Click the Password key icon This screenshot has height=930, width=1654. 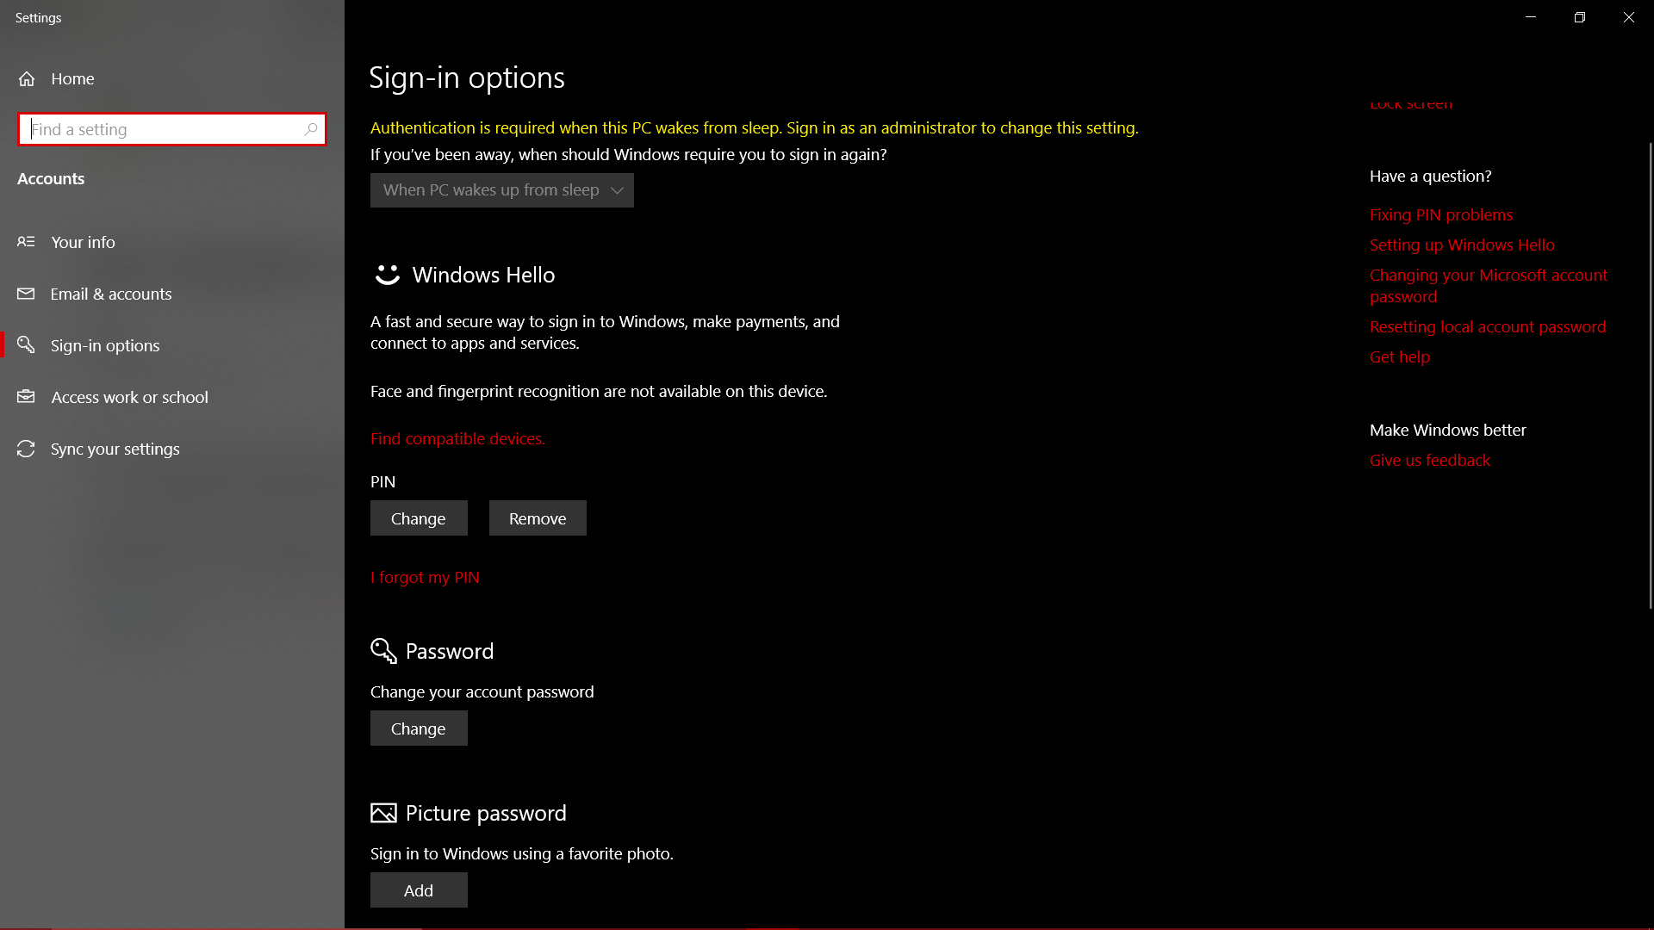385,651
